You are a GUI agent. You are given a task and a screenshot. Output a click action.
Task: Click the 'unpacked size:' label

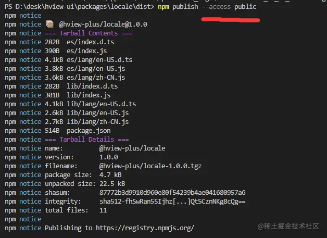click(70, 184)
